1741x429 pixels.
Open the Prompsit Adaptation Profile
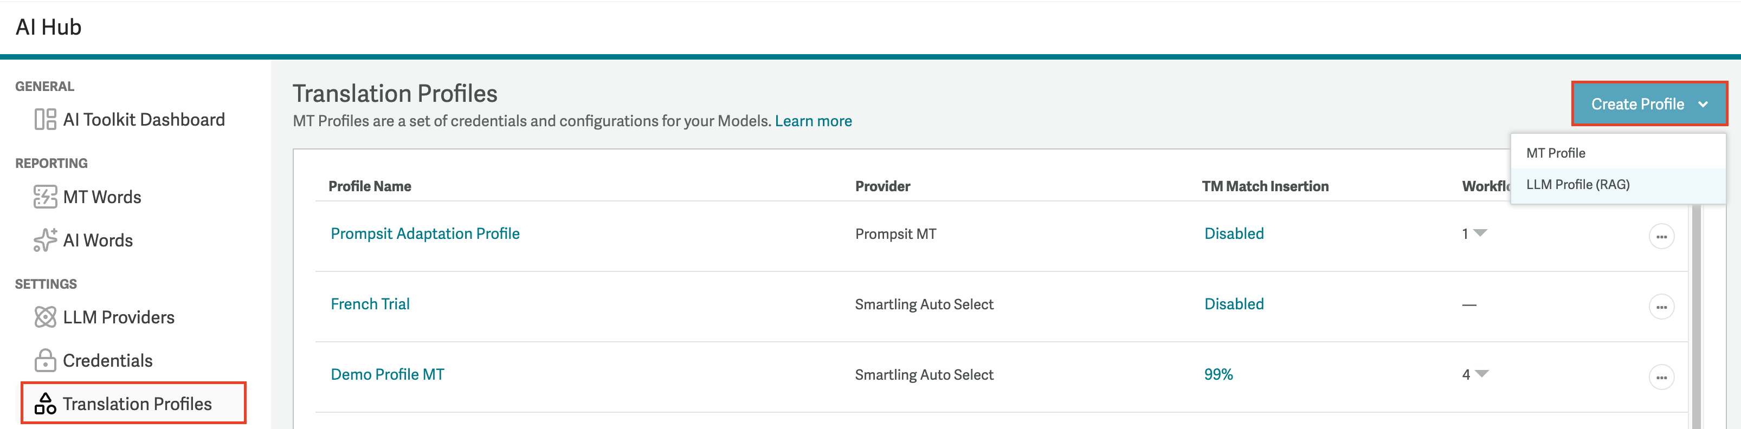pos(425,233)
